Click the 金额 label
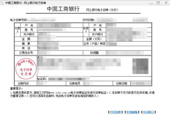 [26, 39]
